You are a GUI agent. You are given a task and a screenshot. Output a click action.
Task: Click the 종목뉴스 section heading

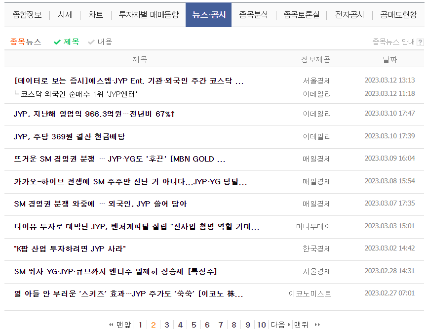pos(26,41)
